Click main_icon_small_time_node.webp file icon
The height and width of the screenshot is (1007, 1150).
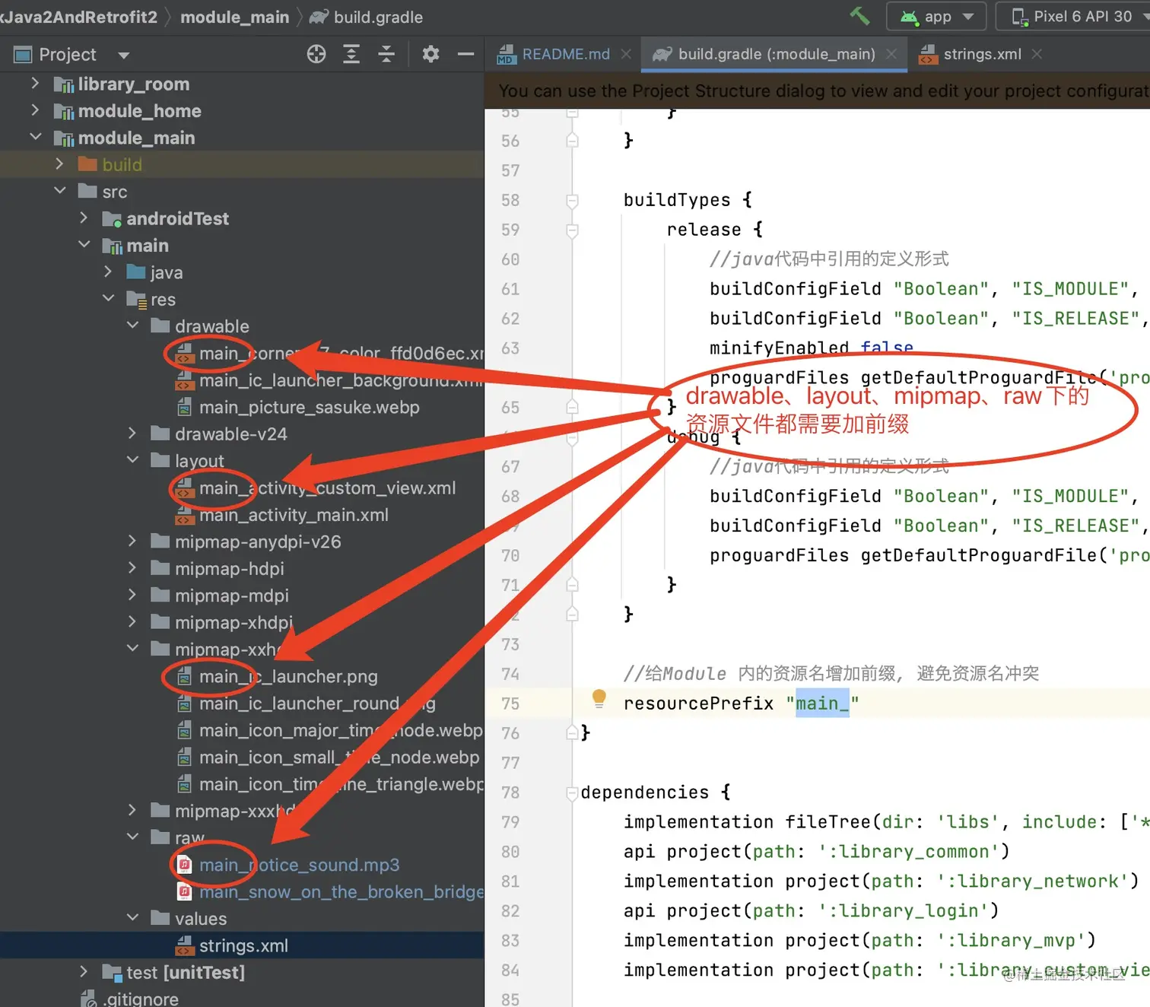(184, 758)
